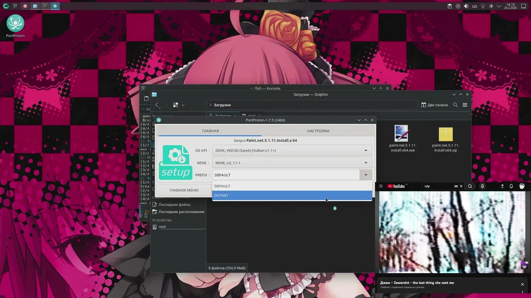
Task: Open the application launcher in top panel
Action: (6, 6)
